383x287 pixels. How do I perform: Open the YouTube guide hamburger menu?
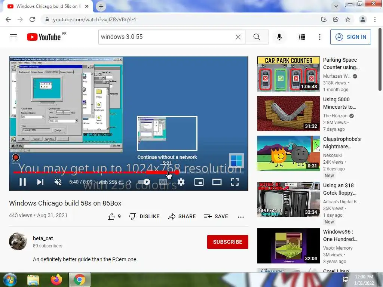[13, 37]
